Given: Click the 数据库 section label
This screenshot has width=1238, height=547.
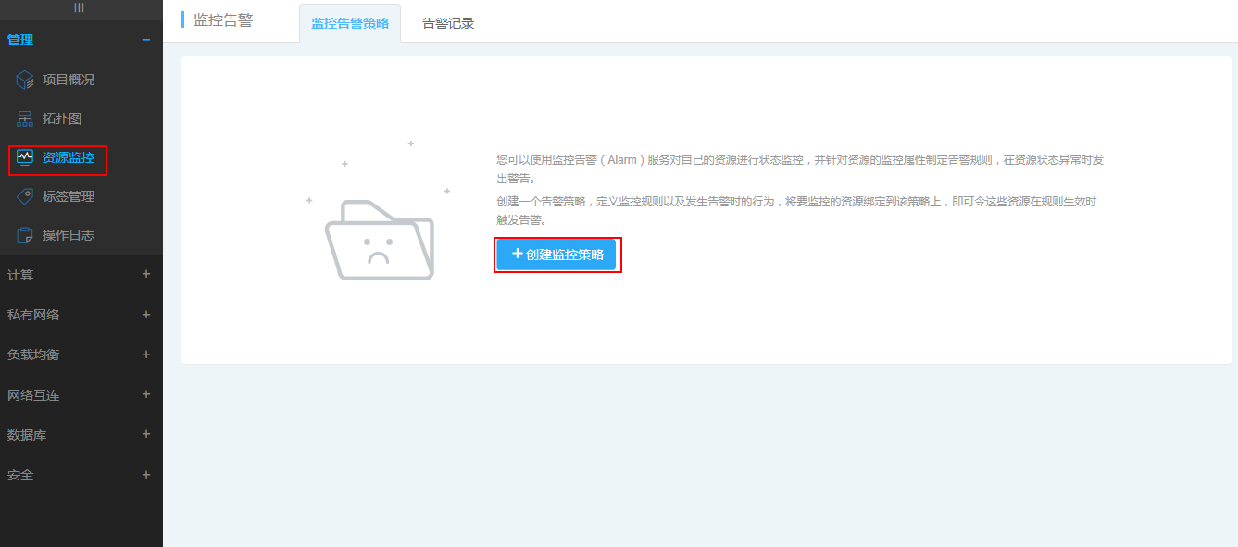Looking at the screenshot, I should point(27,435).
